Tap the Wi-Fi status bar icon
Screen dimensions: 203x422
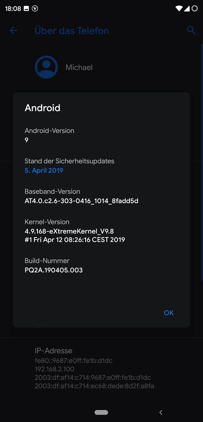(x=179, y=9)
